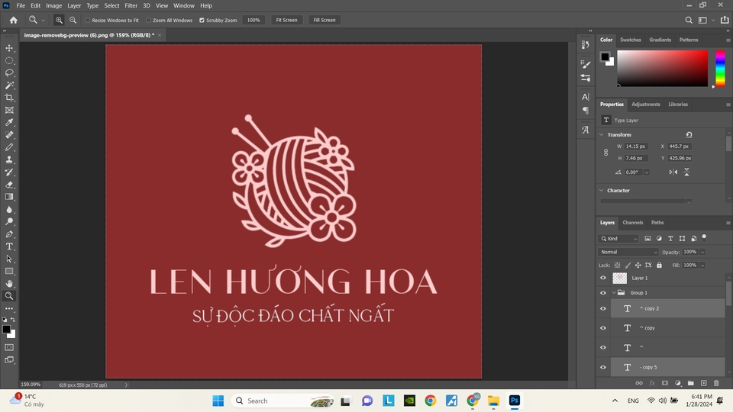Viewport: 733px width, 412px height.
Task: Switch to the Channels tab
Action: click(632, 223)
